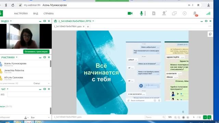Expand the ВИДЕО panel dropdown
The height and width of the screenshot is (123, 219).
click(11, 21)
